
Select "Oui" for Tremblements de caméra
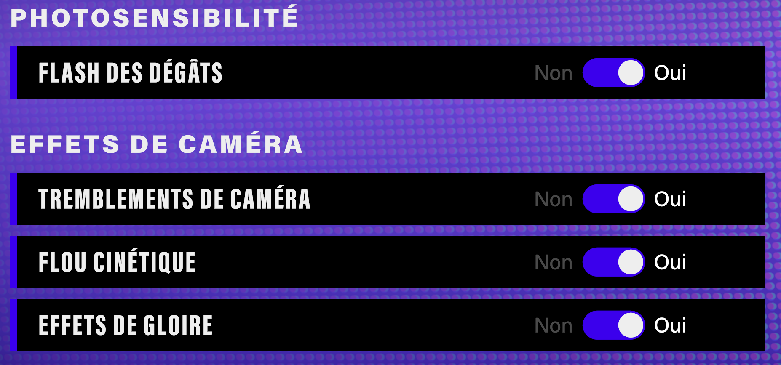click(670, 199)
